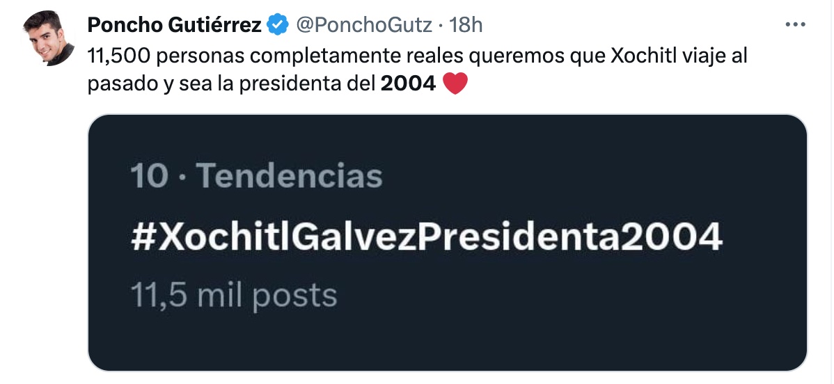Open the three-dot more options menu
This screenshot has width=834, height=384.
[x=794, y=25]
